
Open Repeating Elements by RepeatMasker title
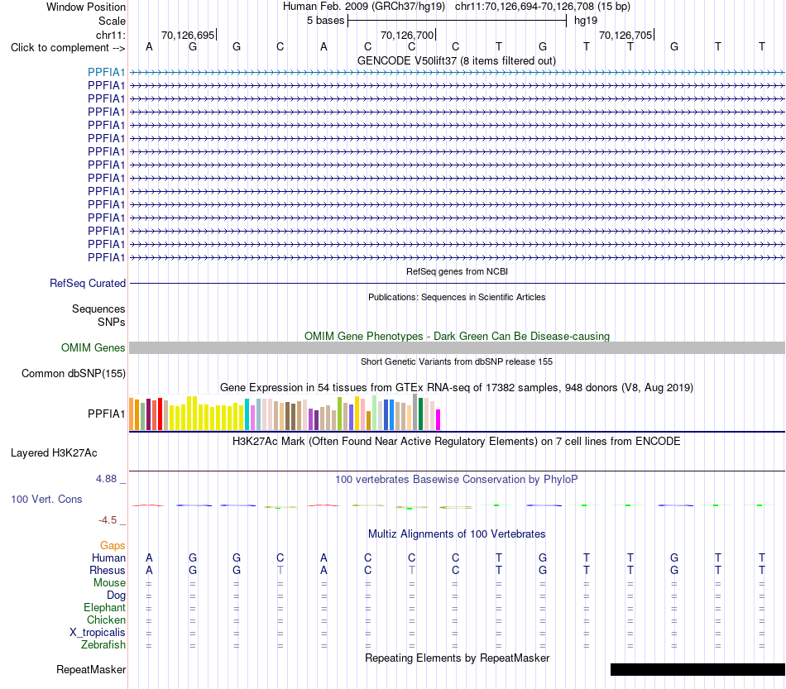click(x=457, y=658)
